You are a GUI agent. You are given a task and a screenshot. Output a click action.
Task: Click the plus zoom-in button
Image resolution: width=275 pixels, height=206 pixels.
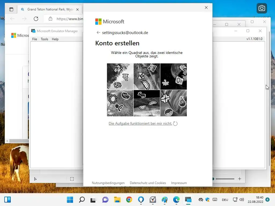click(x=240, y=179)
